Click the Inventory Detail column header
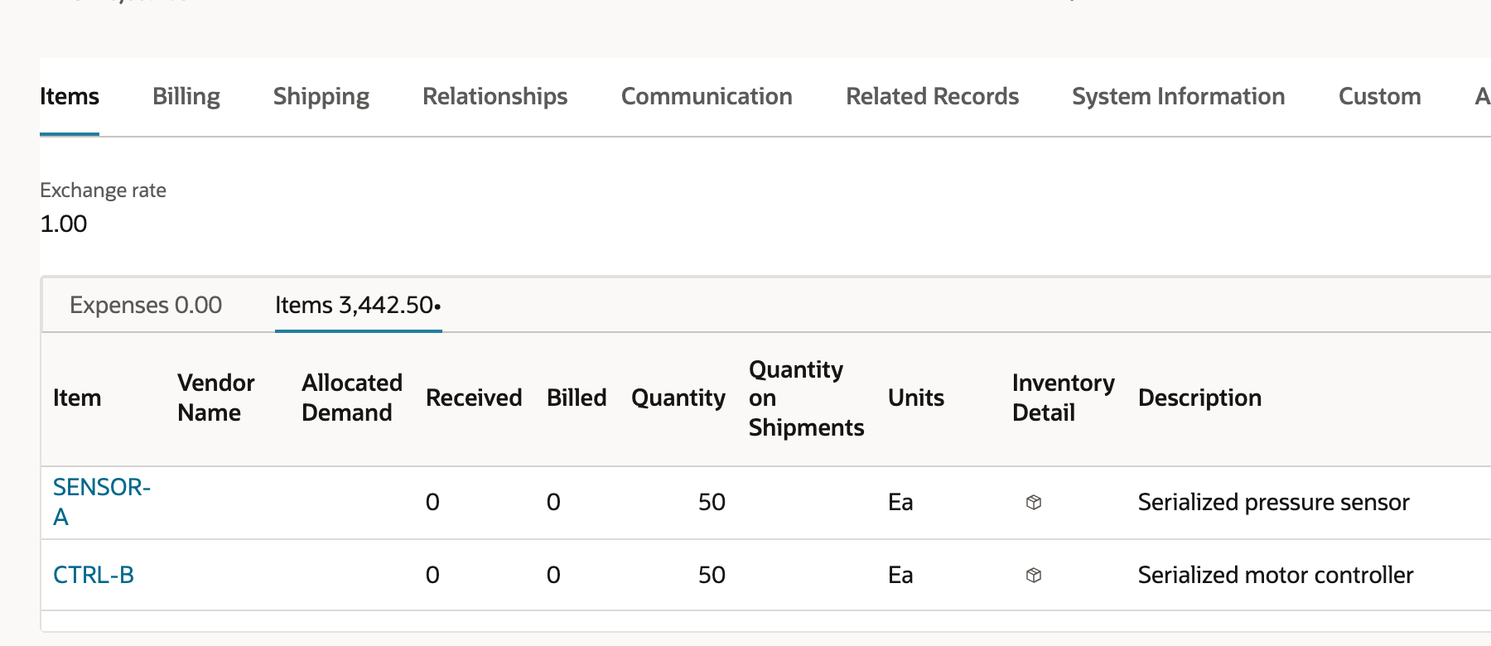This screenshot has width=1491, height=646. [x=1064, y=398]
